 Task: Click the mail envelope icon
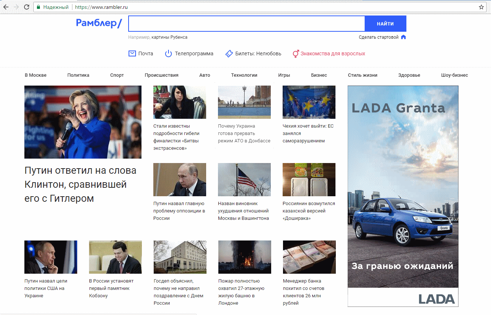coord(132,53)
